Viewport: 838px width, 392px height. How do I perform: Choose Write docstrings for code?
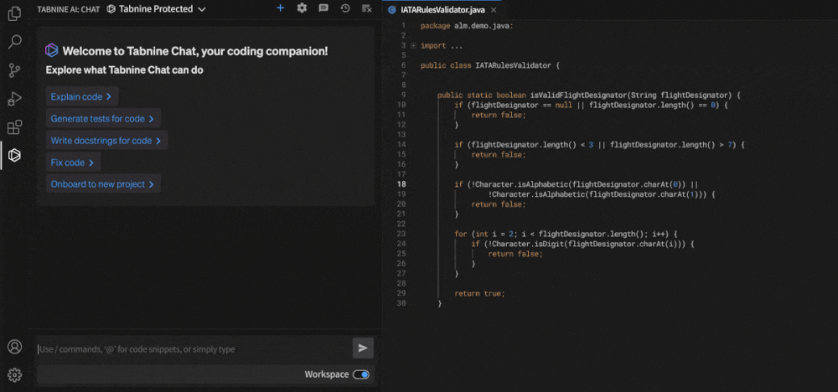click(106, 141)
